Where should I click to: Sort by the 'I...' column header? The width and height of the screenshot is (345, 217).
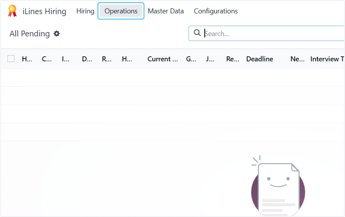(x=66, y=59)
